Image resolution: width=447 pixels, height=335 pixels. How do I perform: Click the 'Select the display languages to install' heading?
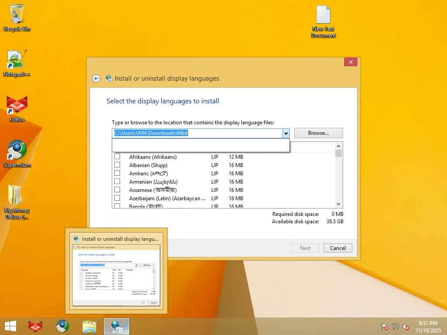click(163, 101)
